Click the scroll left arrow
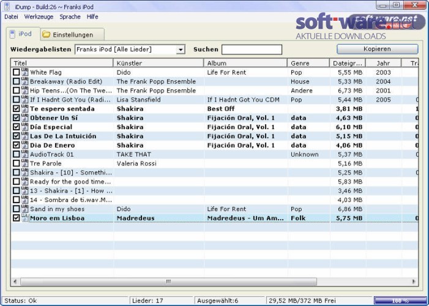Viewport: 429px width, 306px height. click(15, 282)
